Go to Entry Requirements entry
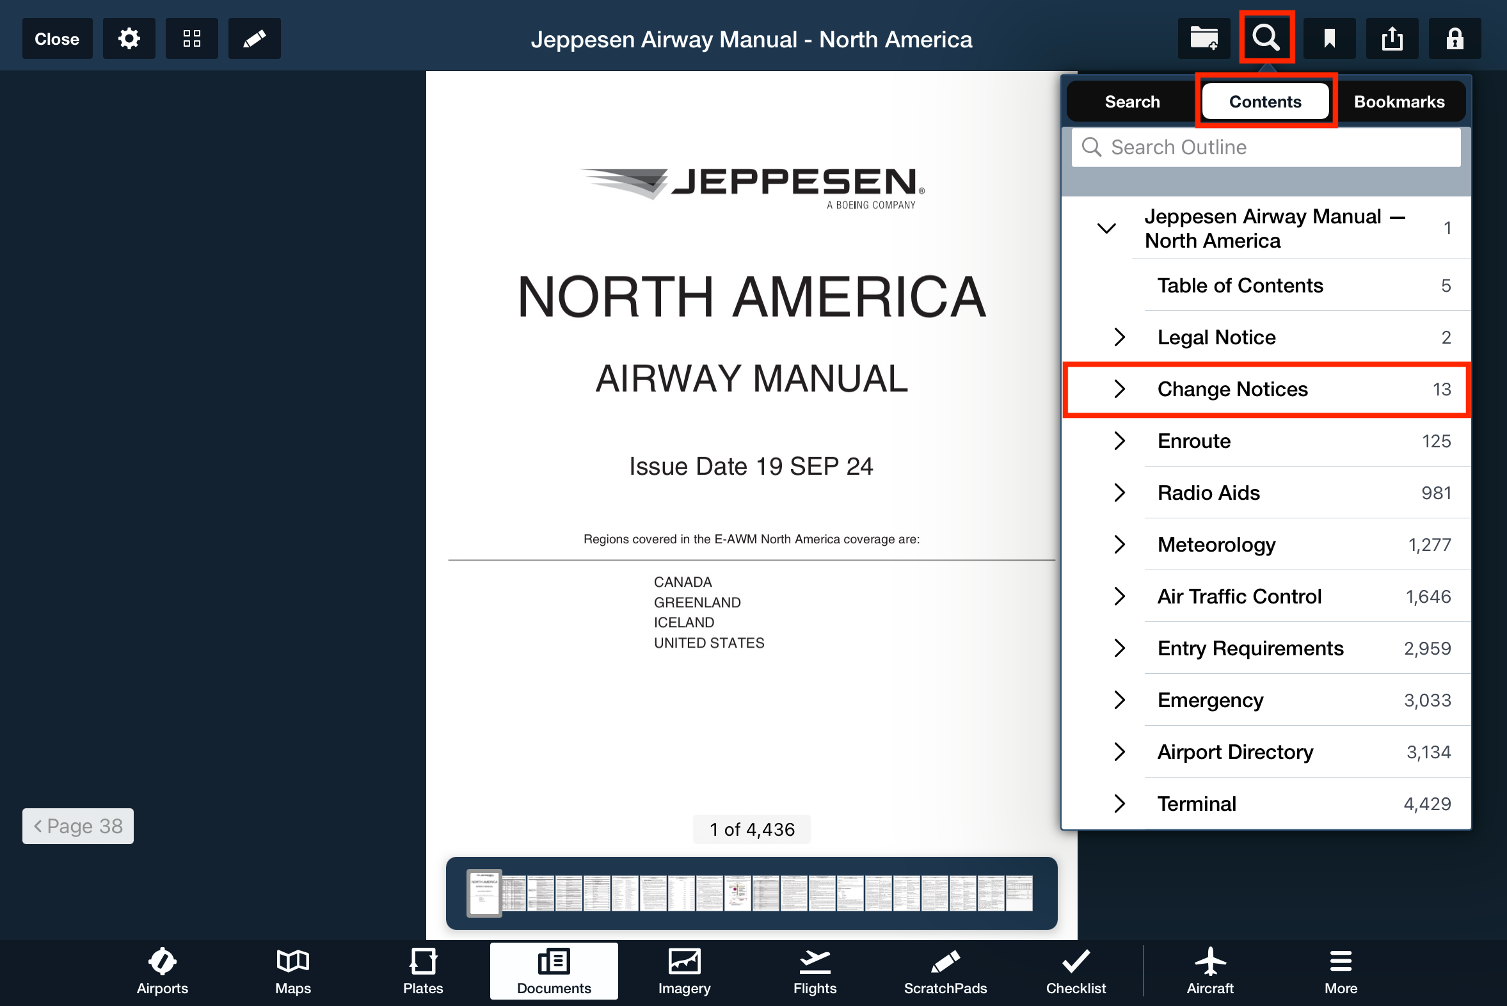Screen dimensions: 1507x1006 click(x=1266, y=649)
